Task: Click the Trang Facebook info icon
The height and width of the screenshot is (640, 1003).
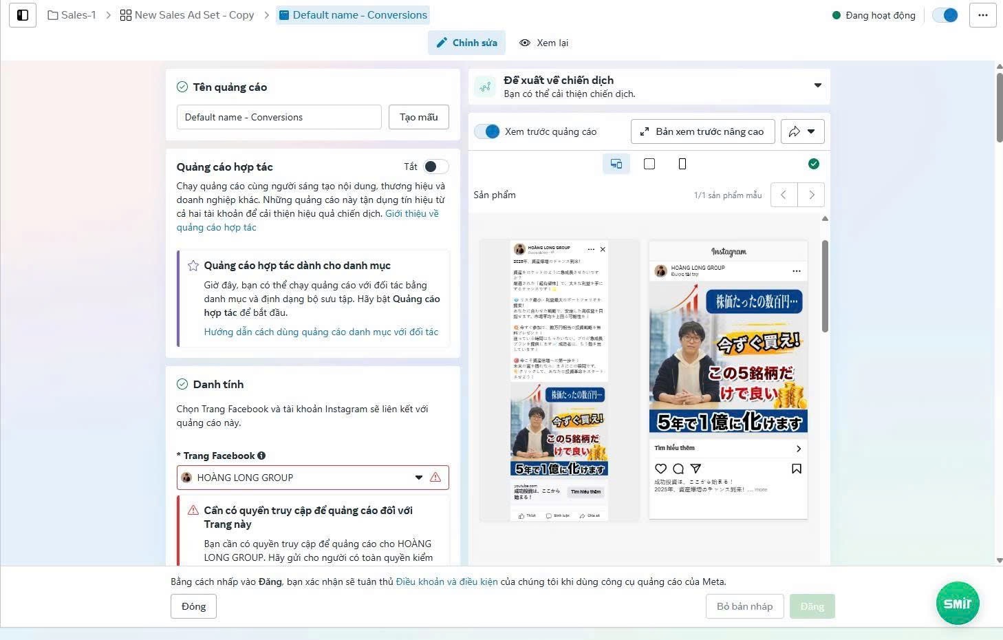Action: coord(261,456)
